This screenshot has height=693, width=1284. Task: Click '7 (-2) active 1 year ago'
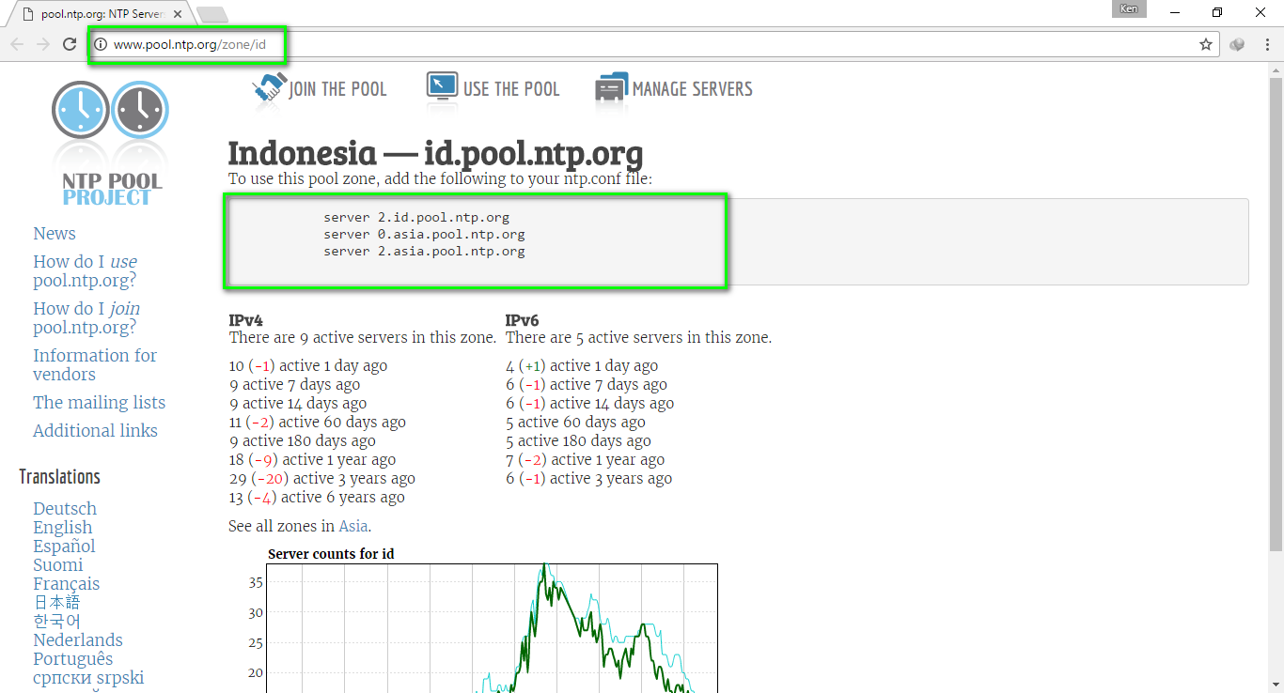(585, 460)
